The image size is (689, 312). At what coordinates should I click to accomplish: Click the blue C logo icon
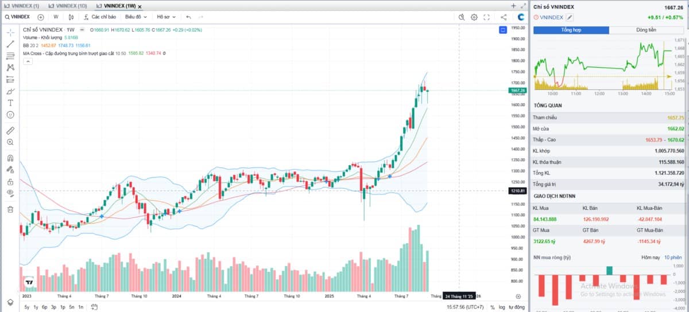pyautogui.click(x=520, y=17)
